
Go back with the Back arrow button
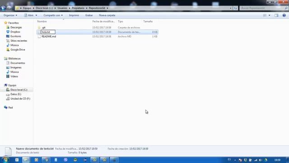[3, 8]
